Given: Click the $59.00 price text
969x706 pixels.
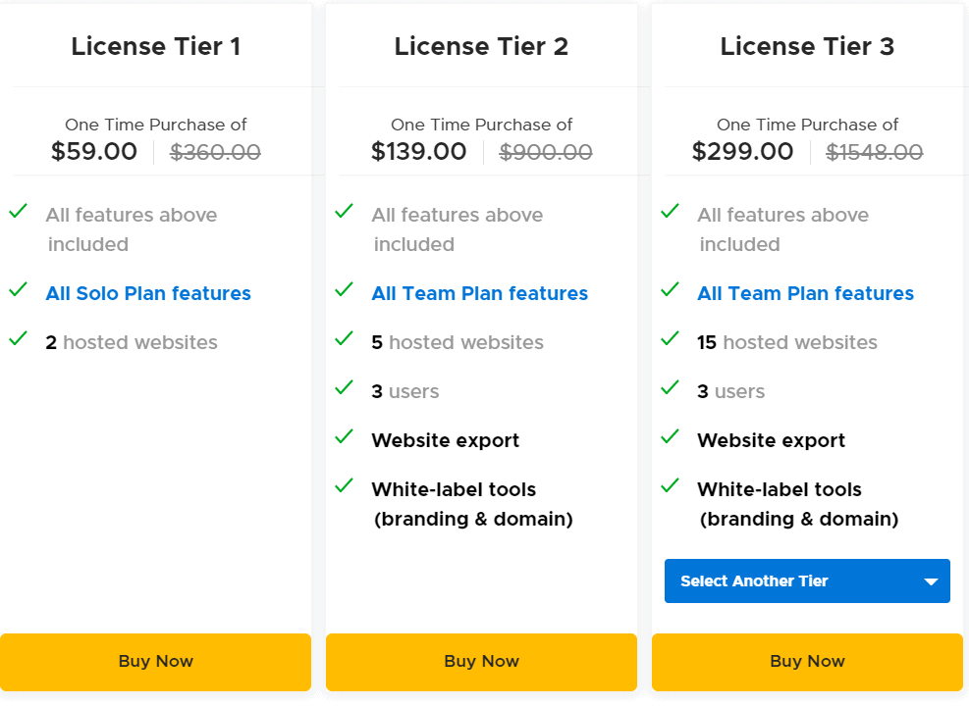Looking at the screenshot, I should pos(94,152).
